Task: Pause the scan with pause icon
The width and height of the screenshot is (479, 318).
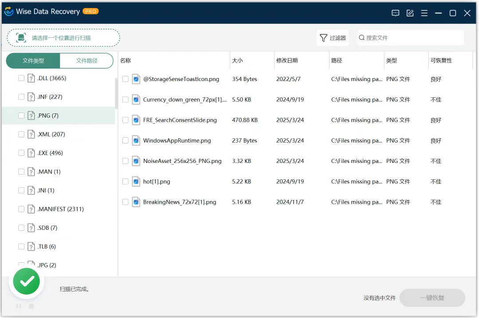Action: [x=18, y=306]
